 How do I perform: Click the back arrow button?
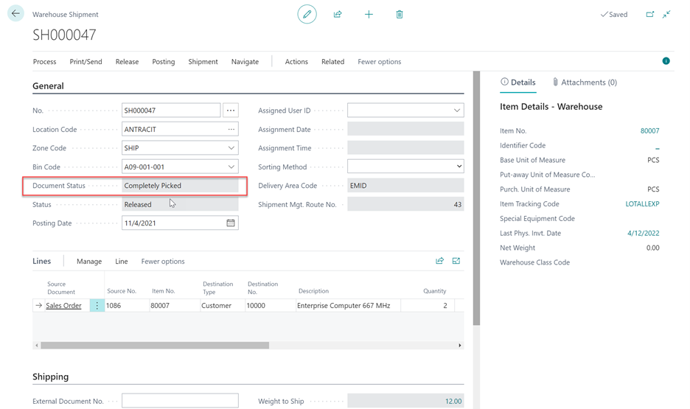pos(15,14)
